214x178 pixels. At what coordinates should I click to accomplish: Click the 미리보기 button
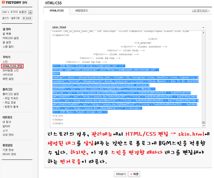coord(121,174)
